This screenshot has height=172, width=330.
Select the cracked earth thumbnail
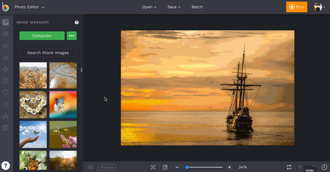click(63, 75)
